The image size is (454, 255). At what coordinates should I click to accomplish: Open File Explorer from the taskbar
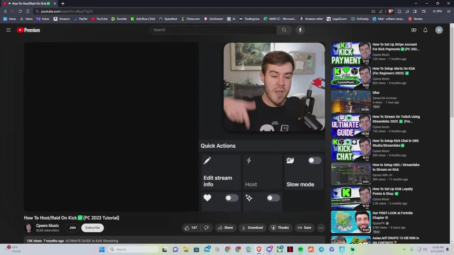click(x=186, y=249)
